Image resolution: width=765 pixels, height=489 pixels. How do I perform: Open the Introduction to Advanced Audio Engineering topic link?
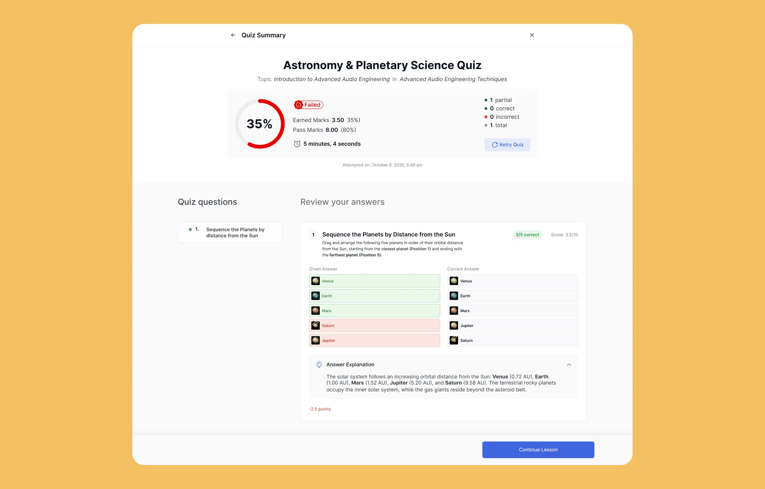332,79
